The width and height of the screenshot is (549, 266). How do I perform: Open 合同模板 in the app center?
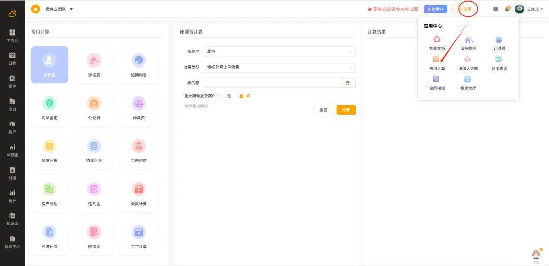[x=437, y=82]
